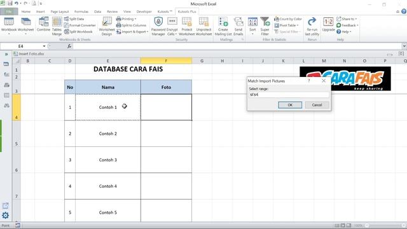Open the Sort dropdown
This screenshot has width=407, height=229.
point(252,26)
